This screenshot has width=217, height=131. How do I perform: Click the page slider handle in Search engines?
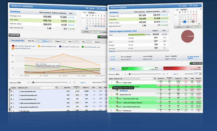point(130,74)
